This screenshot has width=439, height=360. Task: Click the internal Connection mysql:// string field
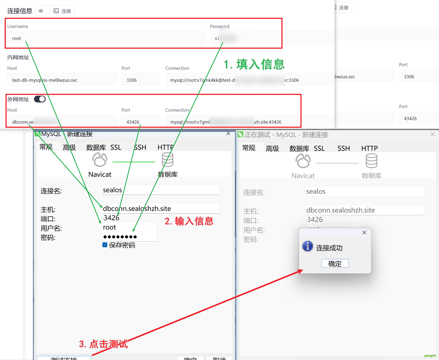click(250, 80)
